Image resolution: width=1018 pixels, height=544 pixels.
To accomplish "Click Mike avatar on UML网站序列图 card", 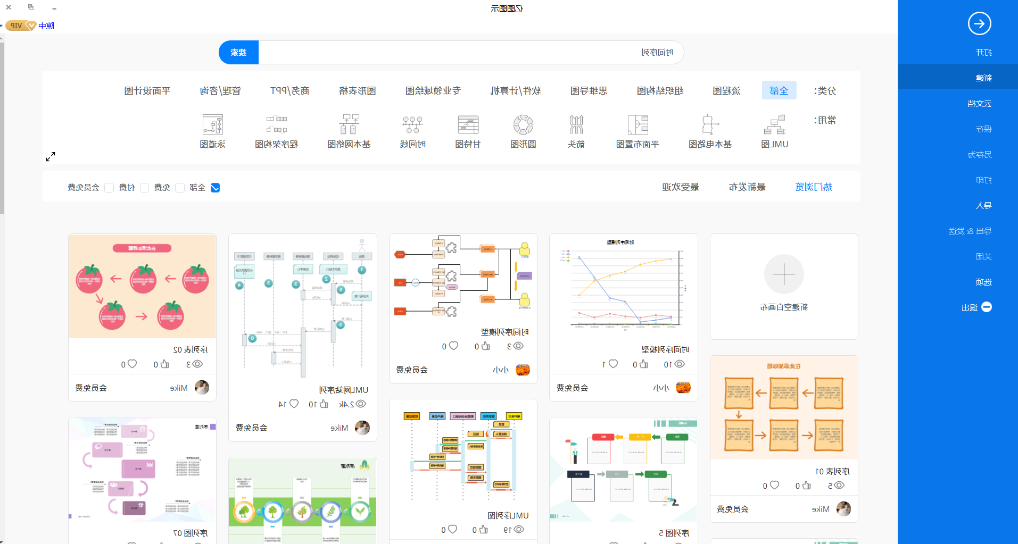I will [362, 428].
